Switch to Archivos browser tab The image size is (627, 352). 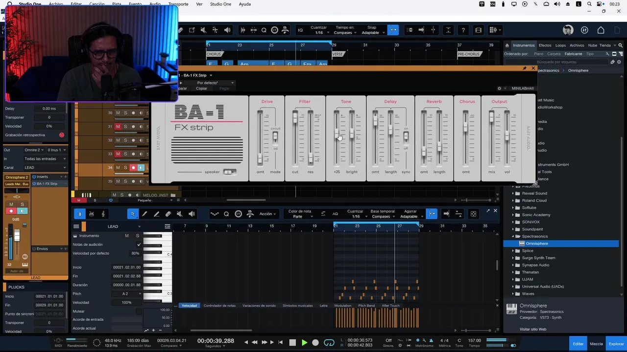point(577,45)
